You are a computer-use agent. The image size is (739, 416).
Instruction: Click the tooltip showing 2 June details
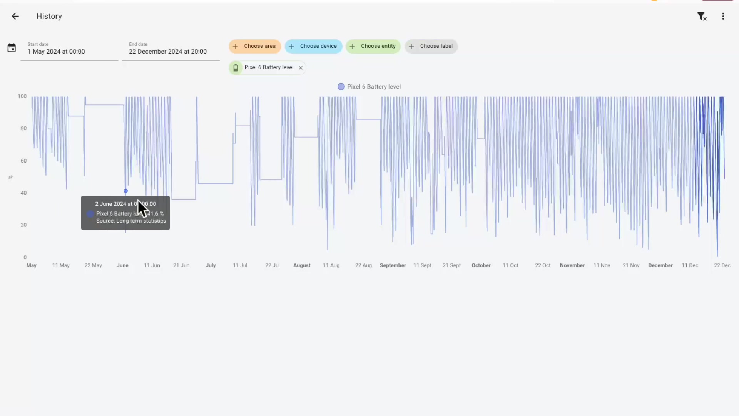(125, 213)
